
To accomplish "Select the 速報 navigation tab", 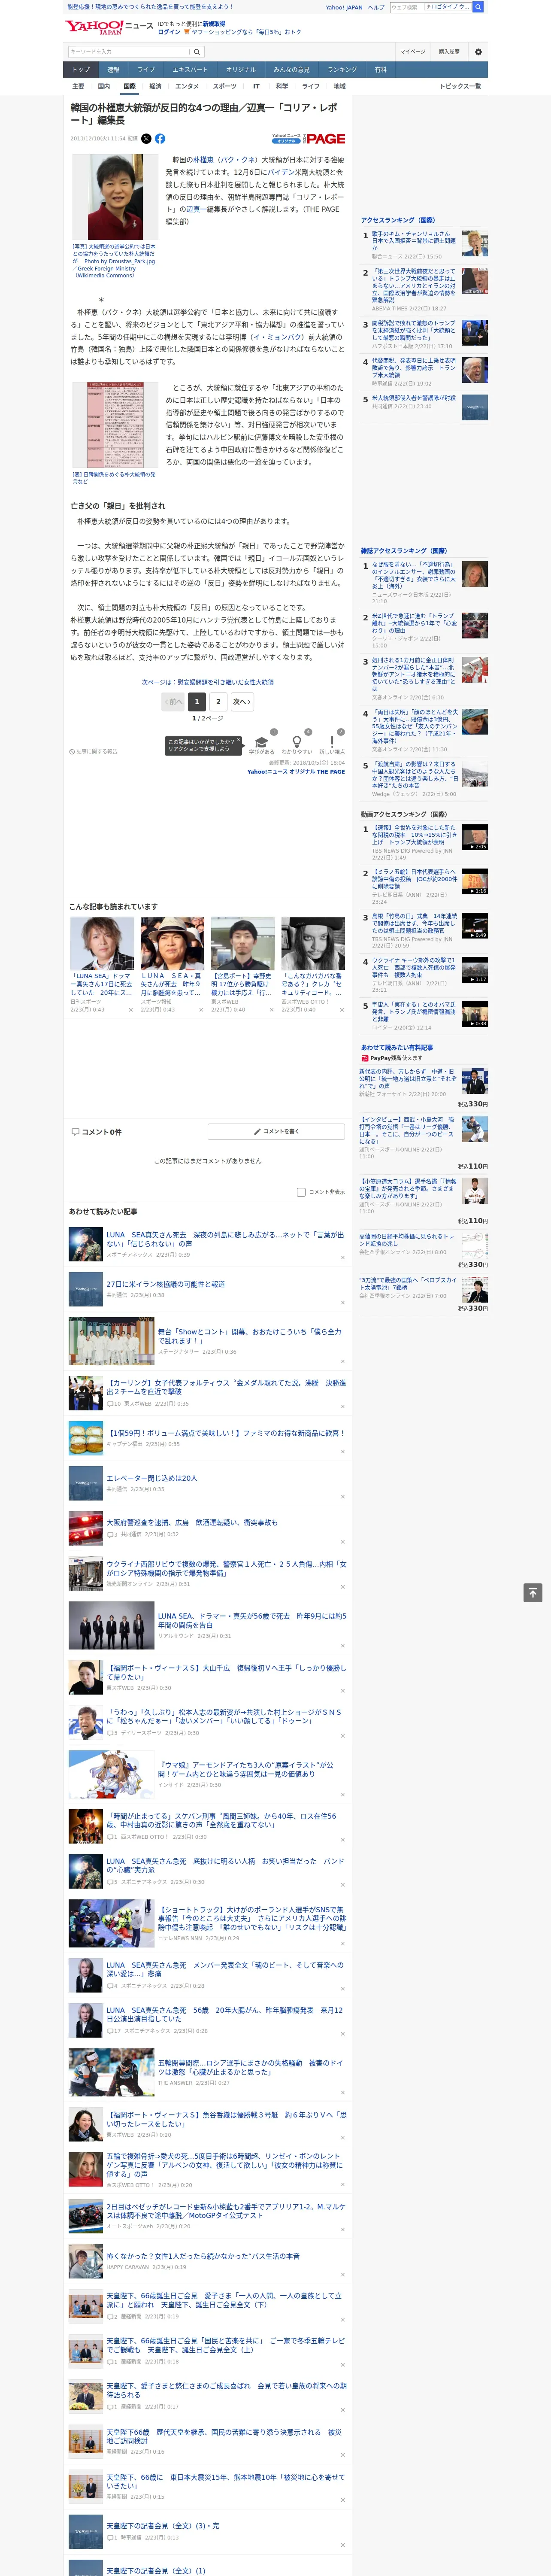I will (113, 70).
